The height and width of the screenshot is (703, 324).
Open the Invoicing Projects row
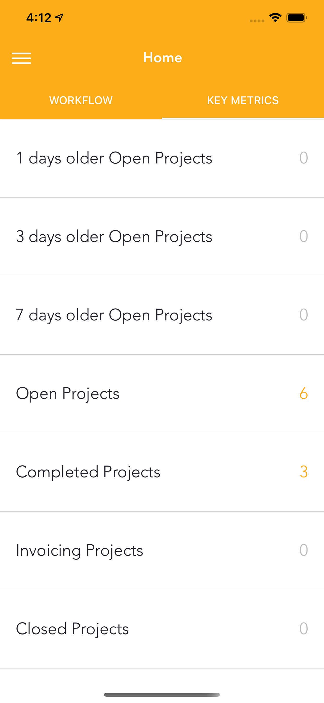[x=162, y=551]
